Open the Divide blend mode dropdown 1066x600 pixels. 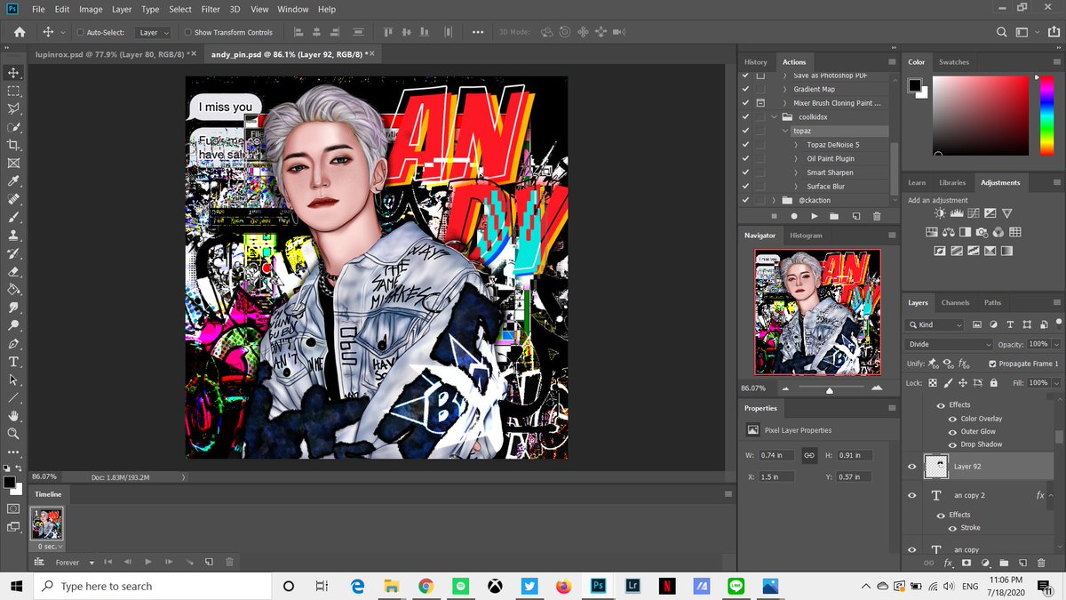(x=949, y=344)
